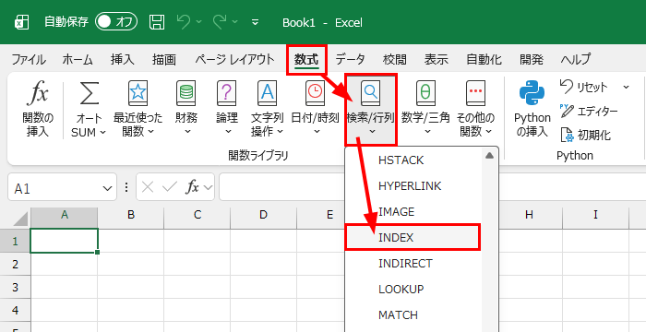Viewport: 646px width, 332px height.
Task: Open 最近使った関数 star book icon
Action: (x=138, y=93)
